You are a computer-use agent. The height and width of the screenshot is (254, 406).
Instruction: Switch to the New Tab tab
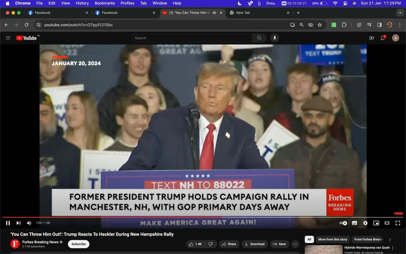coord(260,13)
